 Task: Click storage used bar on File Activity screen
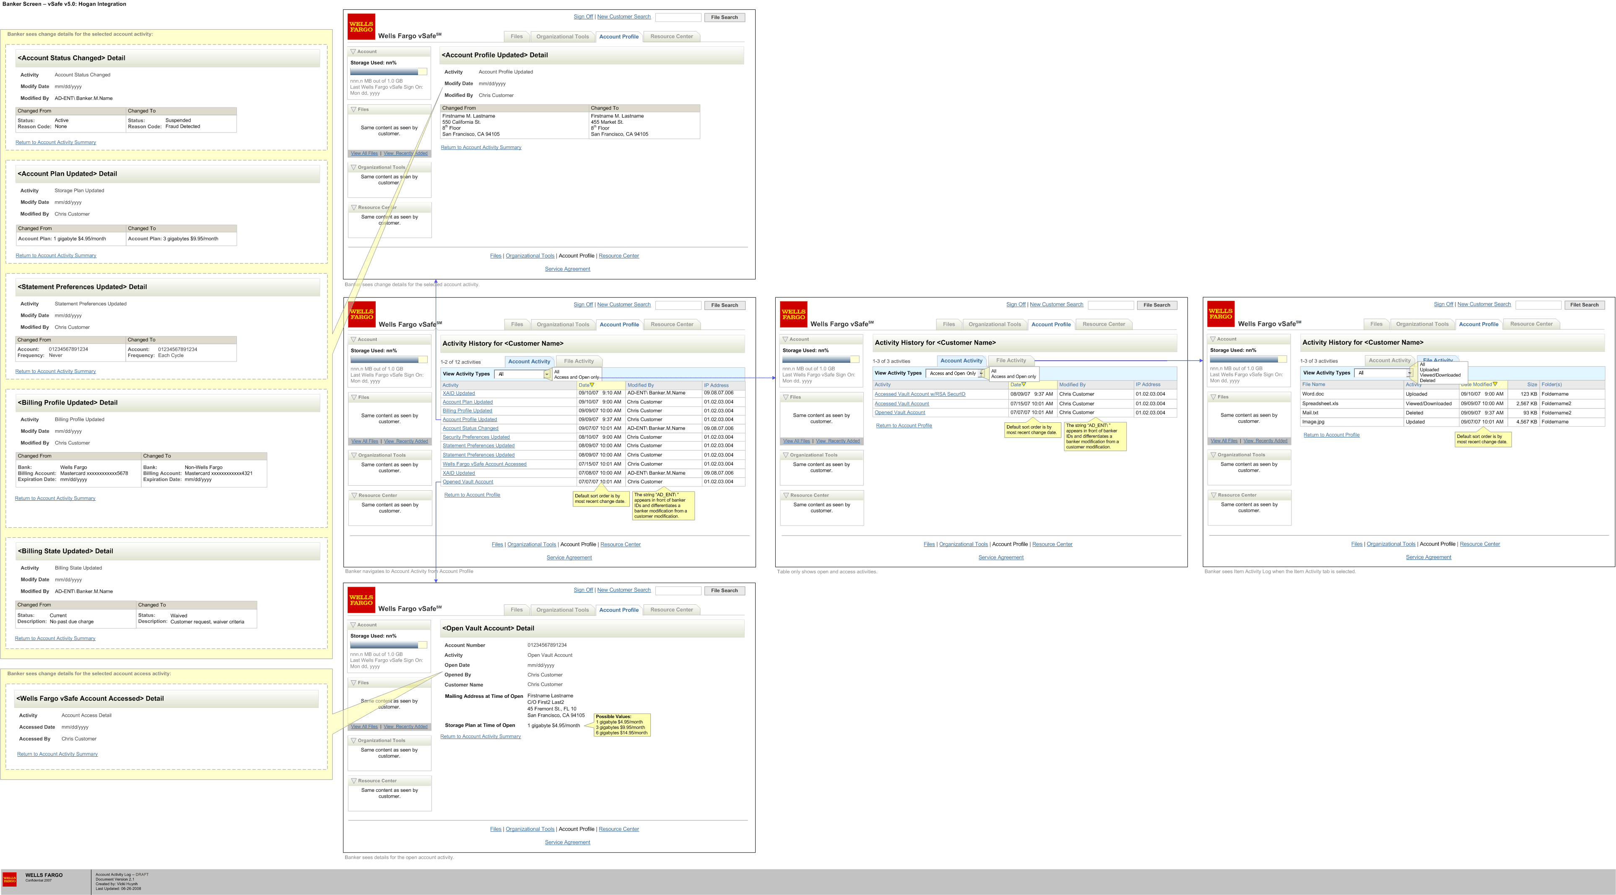tap(1248, 359)
